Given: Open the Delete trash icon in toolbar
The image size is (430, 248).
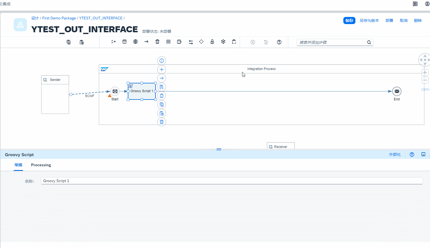Looking at the screenshot, I should click(x=157, y=42).
